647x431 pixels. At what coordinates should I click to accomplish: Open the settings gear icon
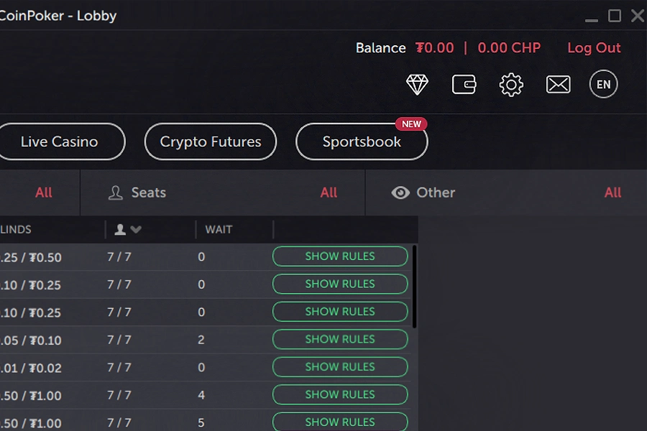click(x=511, y=85)
